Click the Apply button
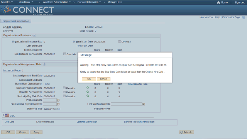The image size is (247, 139). (36, 132)
